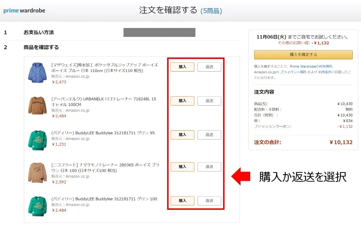Open the Prime Wardrobeの利用規約 link
This screenshot has width=361, height=225.
click(x=312, y=67)
